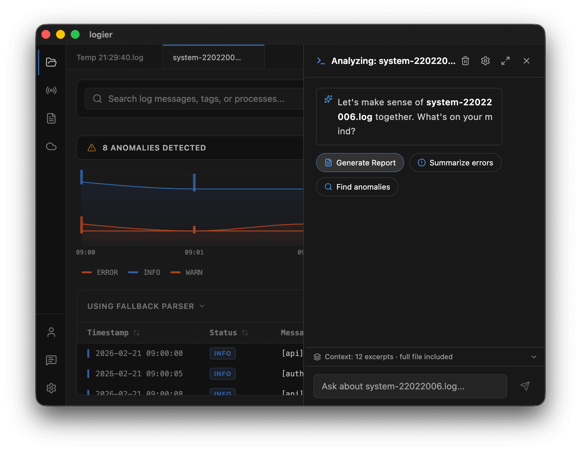Image resolution: width=581 pixels, height=453 pixels.
Task: Click the anomalies warning triangle icon
Action: (x=92, y=148)
